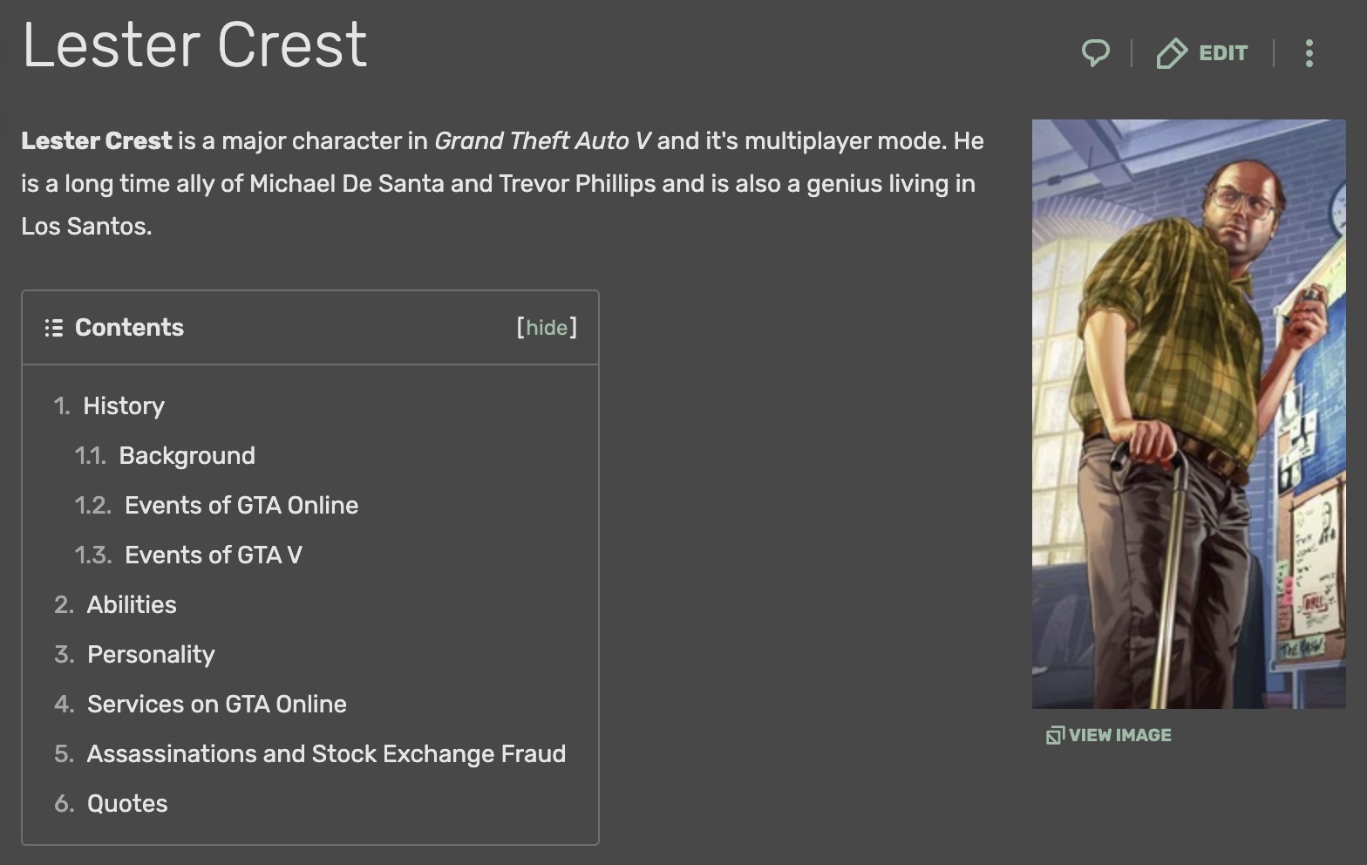Click the Contents list icon
The image size is (1367, 865).
(54, 328)
